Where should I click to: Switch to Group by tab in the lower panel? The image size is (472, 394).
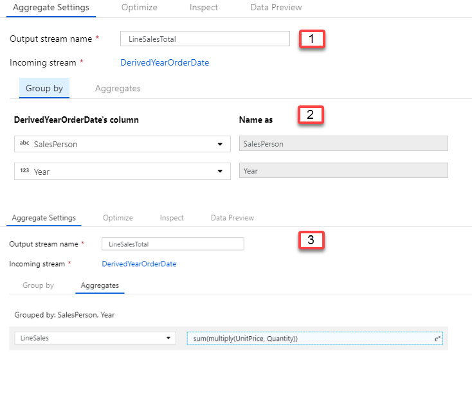tap(38, 285)
